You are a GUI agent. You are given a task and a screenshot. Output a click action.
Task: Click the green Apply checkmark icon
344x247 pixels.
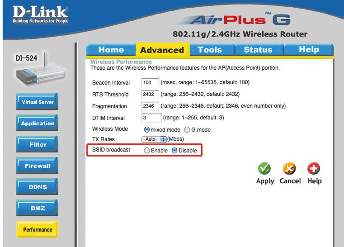pyautogui.click(x=264, y=168)
